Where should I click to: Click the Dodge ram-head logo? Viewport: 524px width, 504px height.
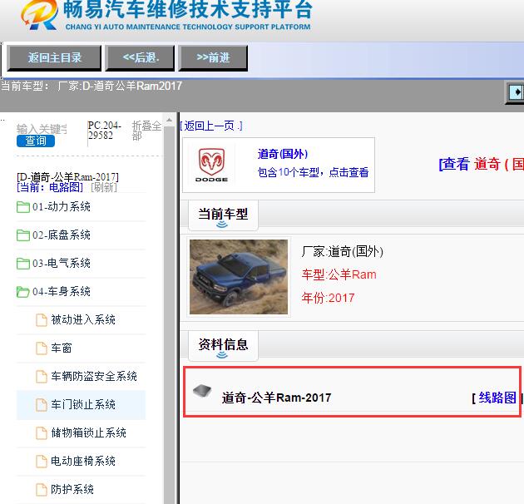tap(211, 166)
